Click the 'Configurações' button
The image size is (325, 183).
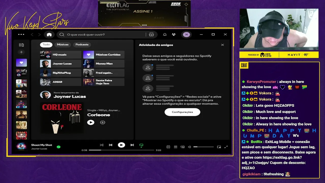click(x=182, y=112)
